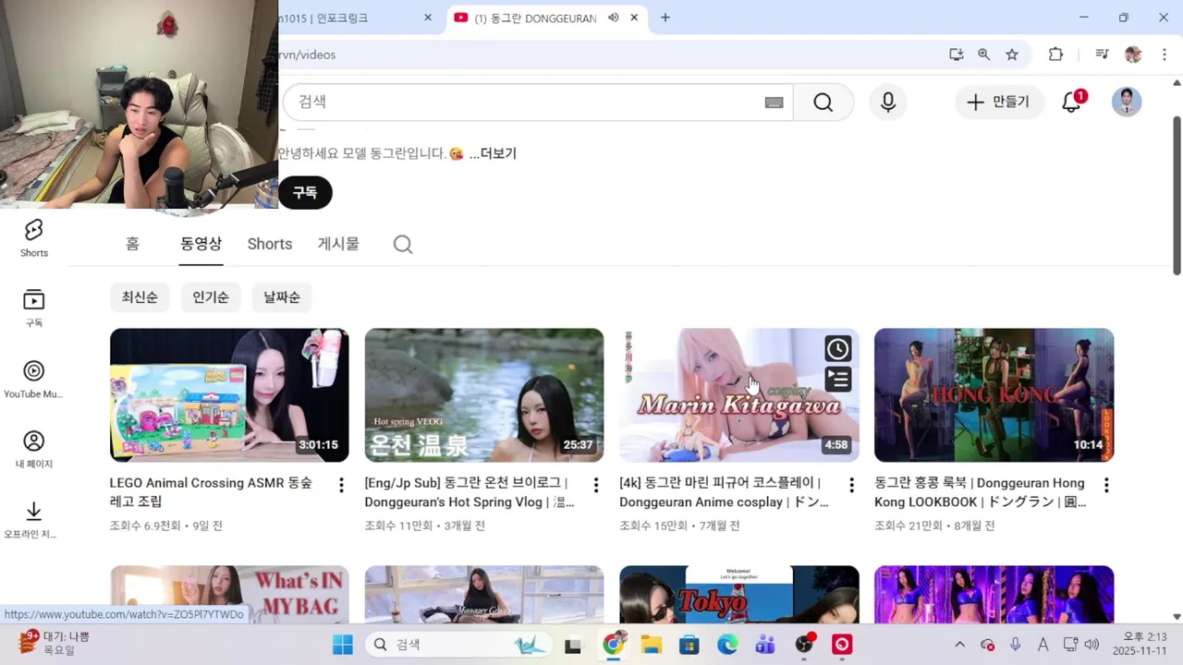Click the YouTube search magnifier button
Viewport: 1183px width, 665px height.
tap(823, 103)
